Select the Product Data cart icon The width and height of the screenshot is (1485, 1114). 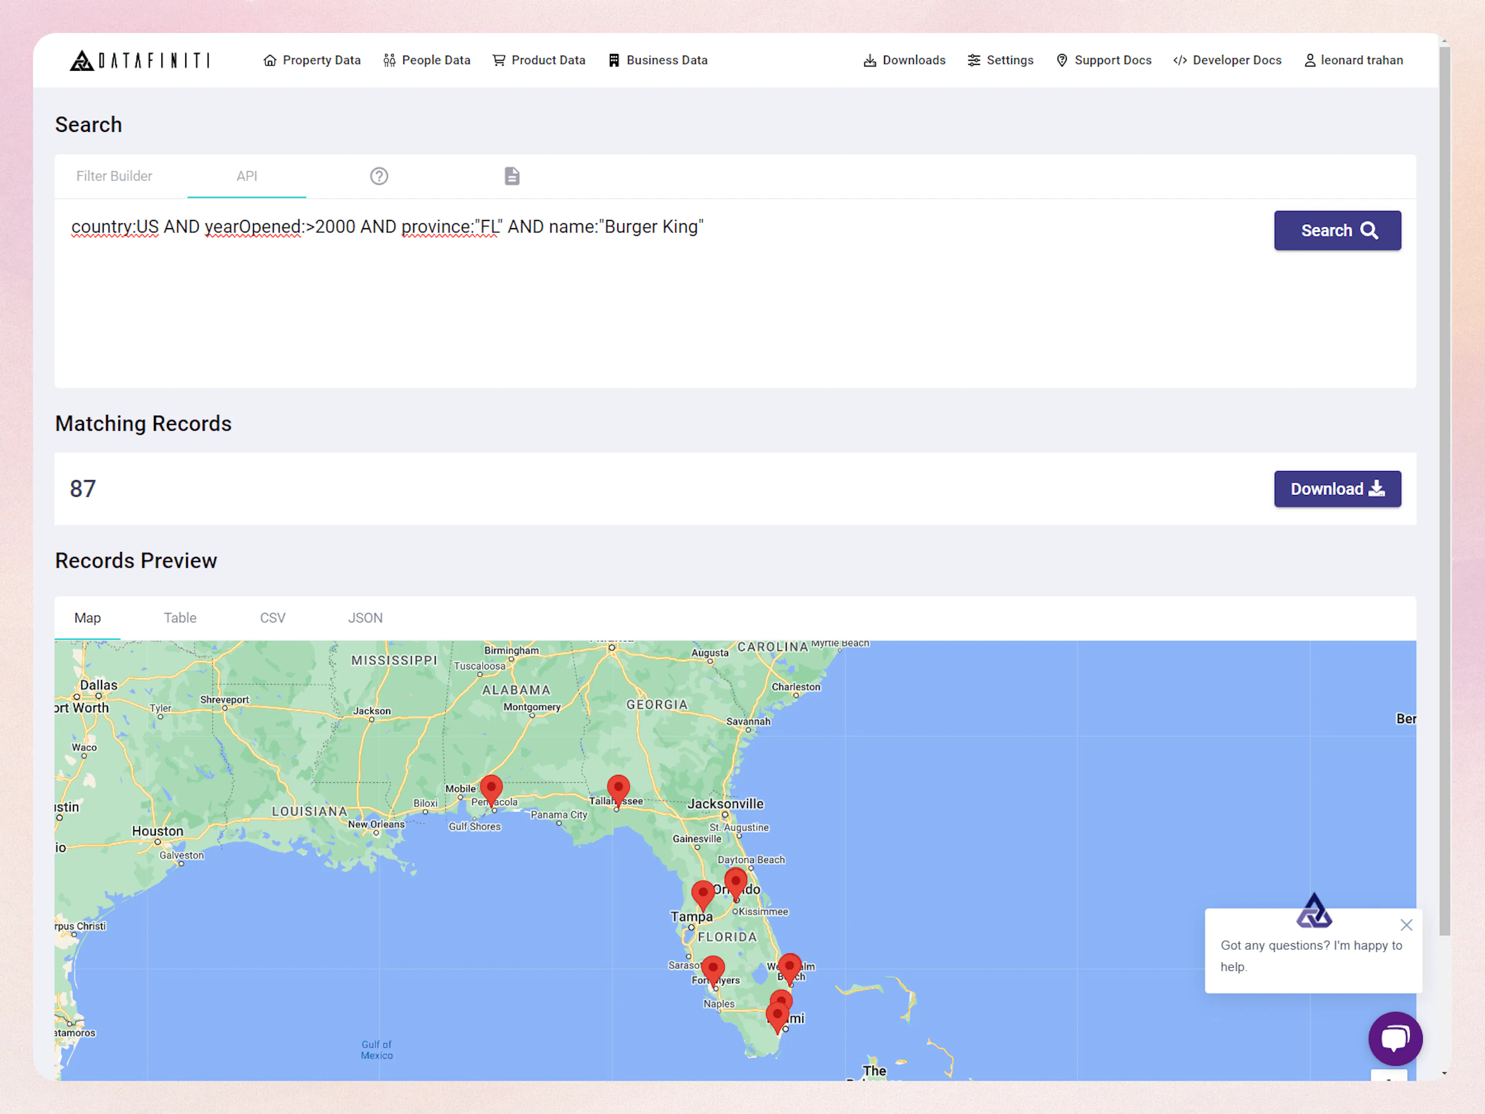point(499,60)
